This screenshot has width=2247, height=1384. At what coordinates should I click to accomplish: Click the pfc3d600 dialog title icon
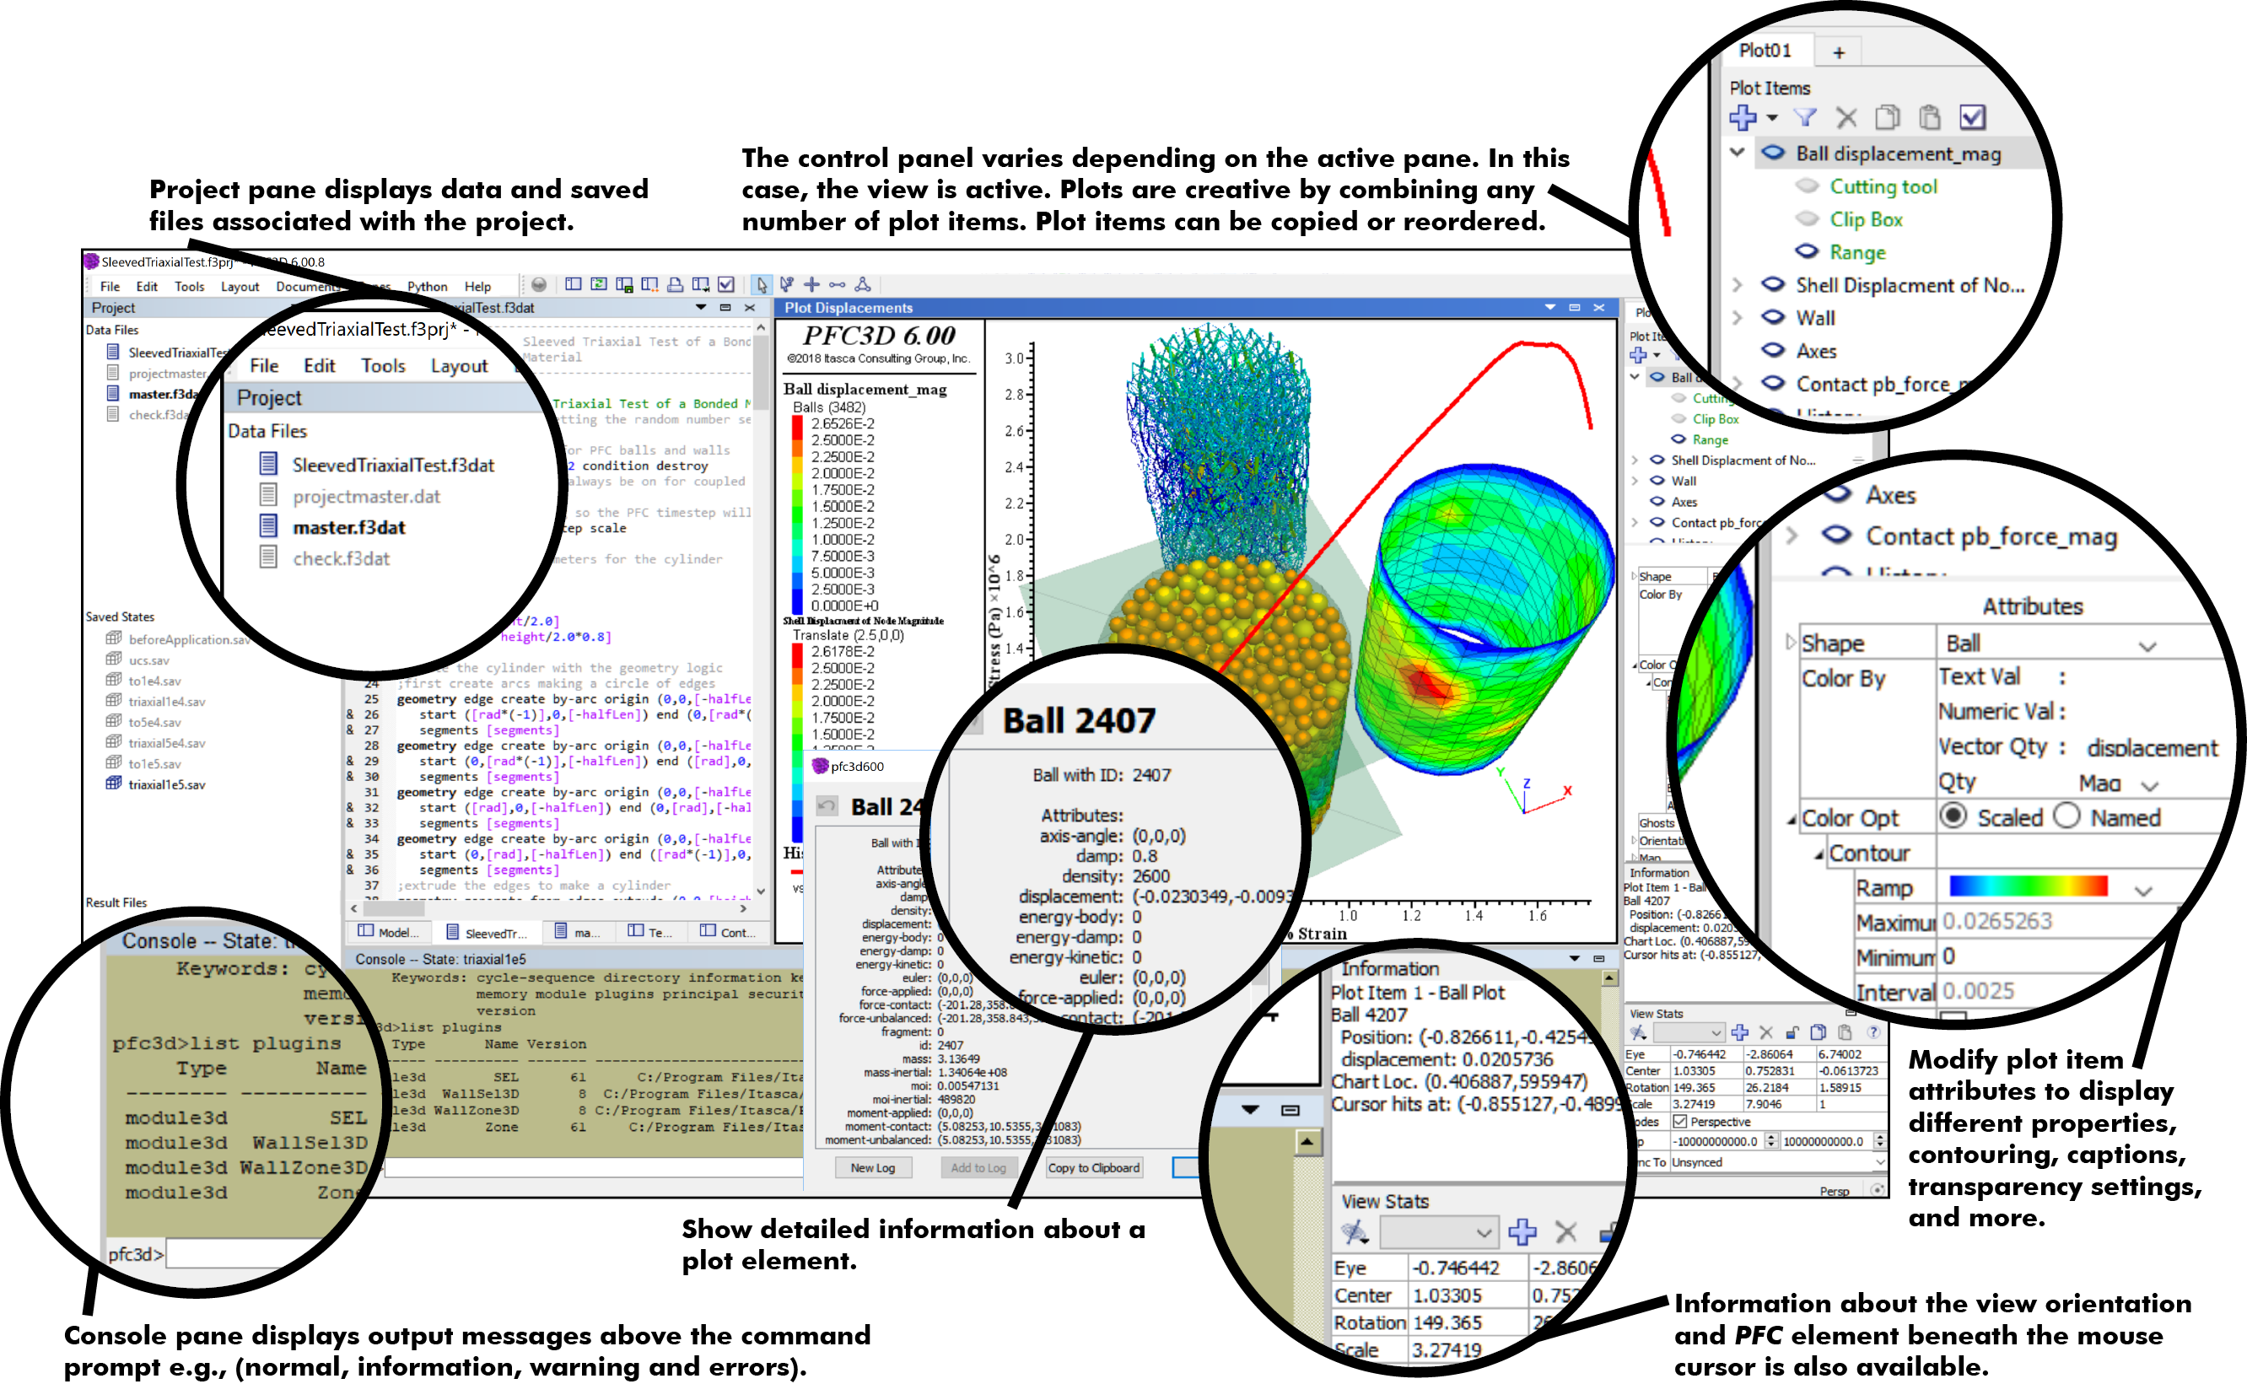820,766
